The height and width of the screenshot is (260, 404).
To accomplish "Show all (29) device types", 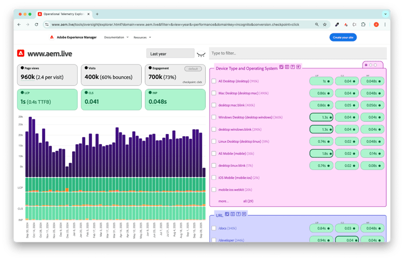I will [249, 201].
